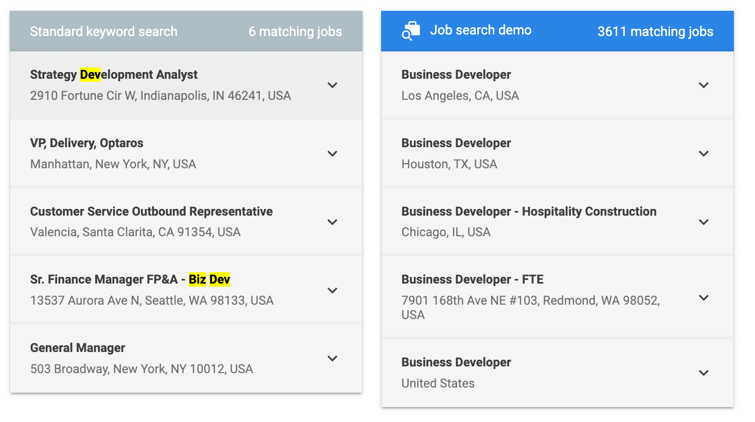Click the Standard keyword search header
This screenshot has height=422, width=755.
[103, 31]
